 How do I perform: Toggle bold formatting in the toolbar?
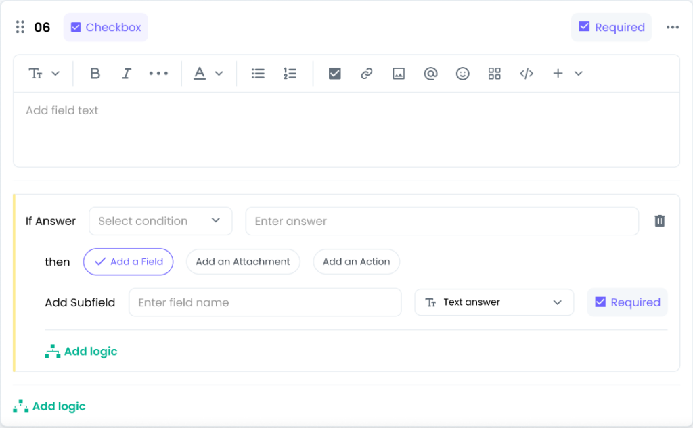pyautogui.click(x=95, y=74)
